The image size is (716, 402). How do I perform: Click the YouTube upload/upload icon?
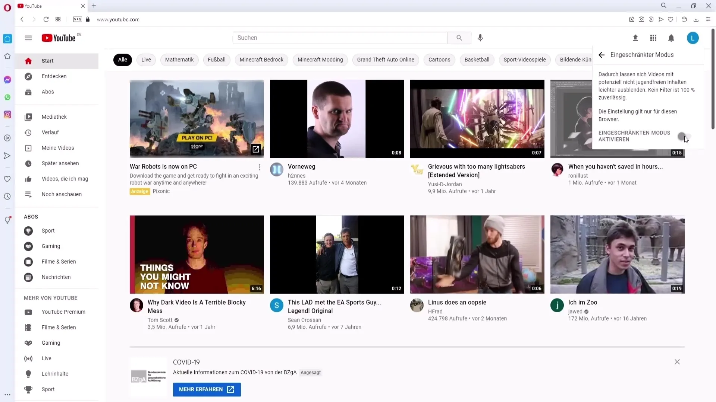[x=635, y=38]
